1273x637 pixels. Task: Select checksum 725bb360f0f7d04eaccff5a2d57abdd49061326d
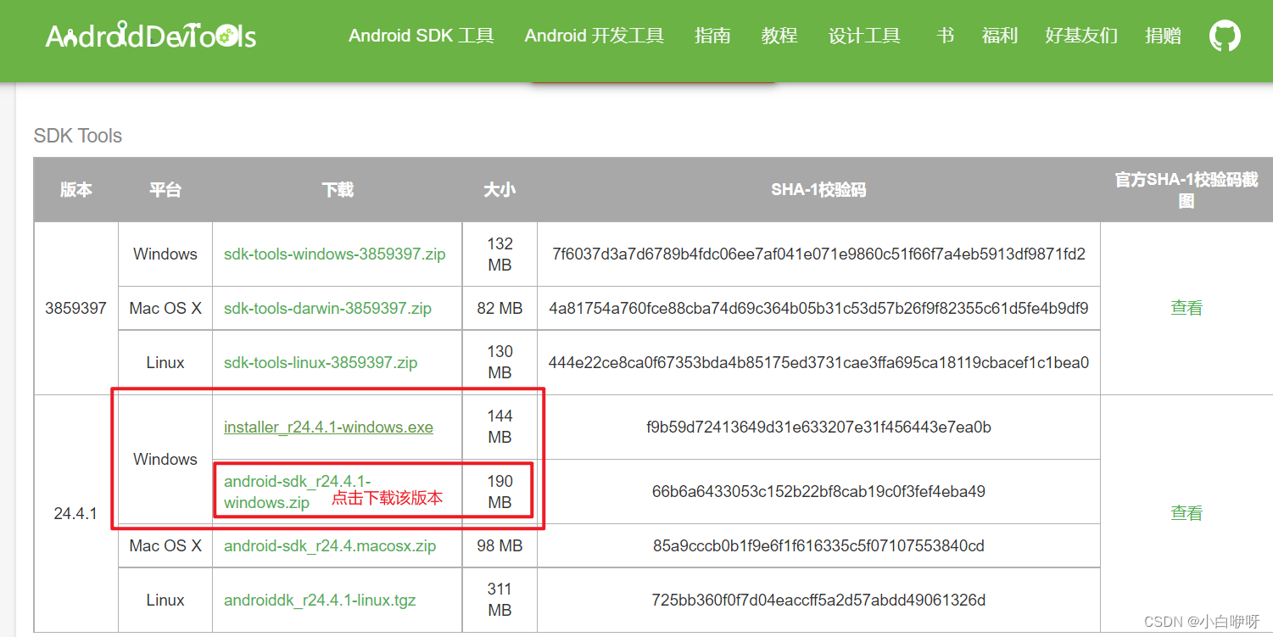[x=818, y=601]
